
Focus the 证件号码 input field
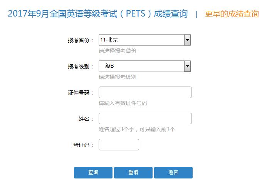(145, 92)
